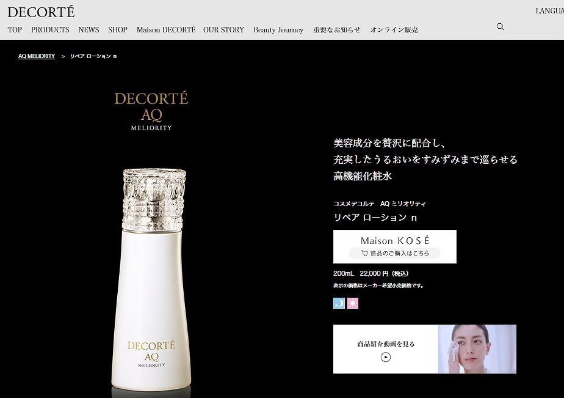The height and width of the screenshot is (398, 564).
Task: Click the blue moon night-use icon
Action: pos(339,303)
